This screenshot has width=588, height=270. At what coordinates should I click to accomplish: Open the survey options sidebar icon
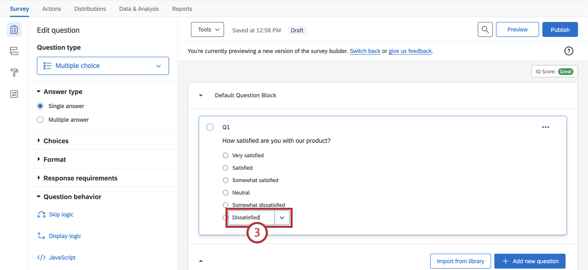point(14,94)
